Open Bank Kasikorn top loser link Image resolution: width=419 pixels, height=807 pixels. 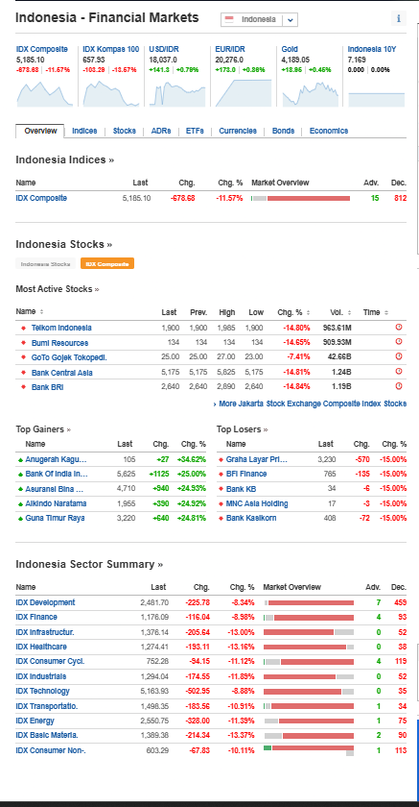[251, 518]
